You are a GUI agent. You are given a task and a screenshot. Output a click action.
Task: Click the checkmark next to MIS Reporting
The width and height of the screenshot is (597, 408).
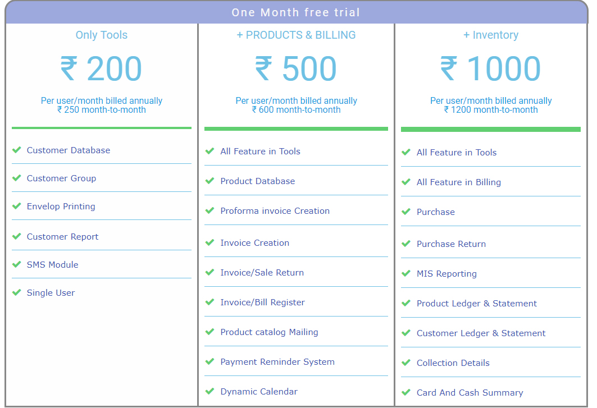406,273
